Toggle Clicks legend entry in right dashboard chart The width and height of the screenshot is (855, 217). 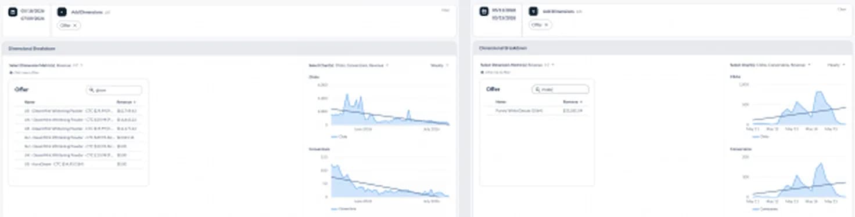pos(760,137)
